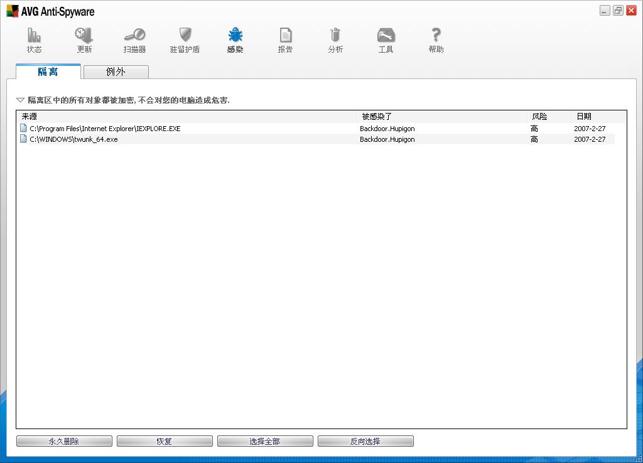Click the AVG logo in title bar
Image resolution: width=643 pixels, height=463 pixels.
[13, 11]
